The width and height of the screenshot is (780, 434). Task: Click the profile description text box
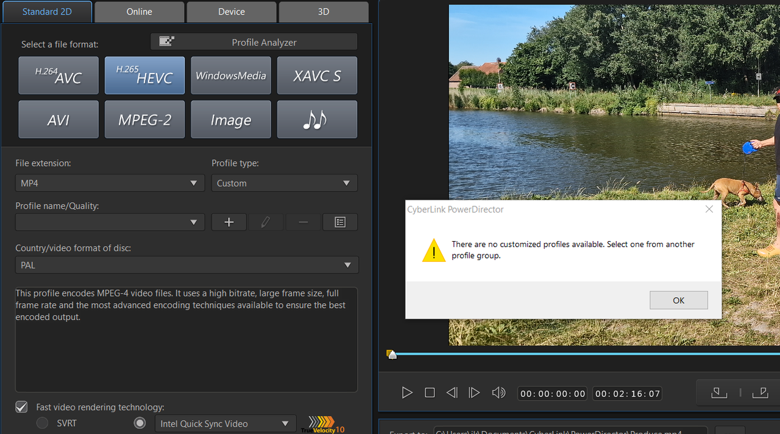(186, 340)
